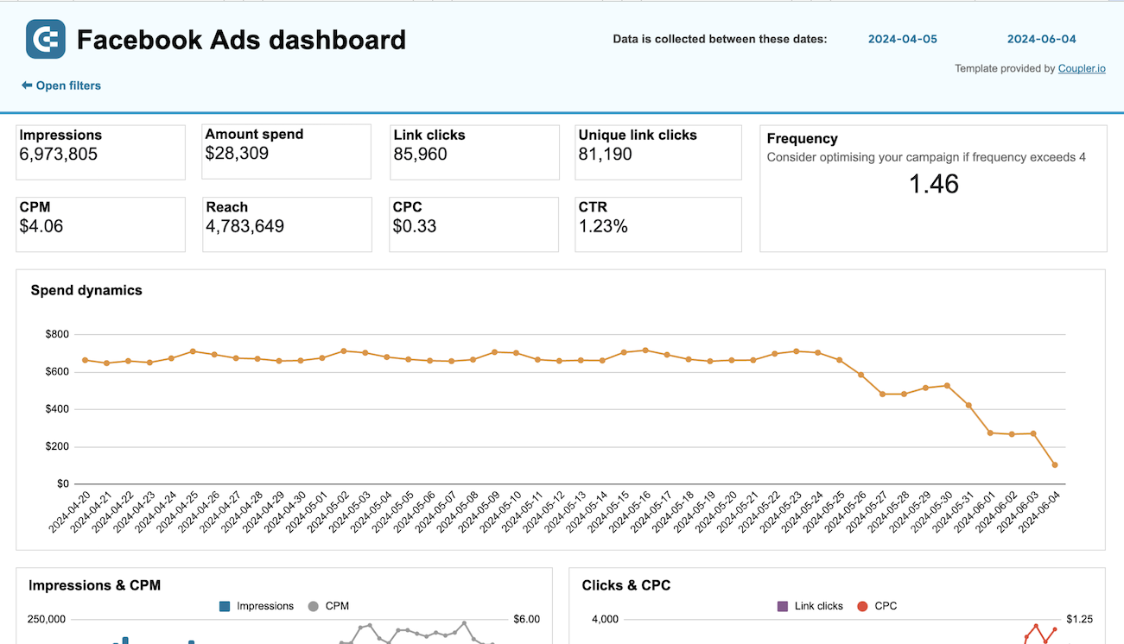Viewport: 1124px width, 644px height.
Task: Switch to the Impressions & CPM chart panel
Action: point(93,585)
